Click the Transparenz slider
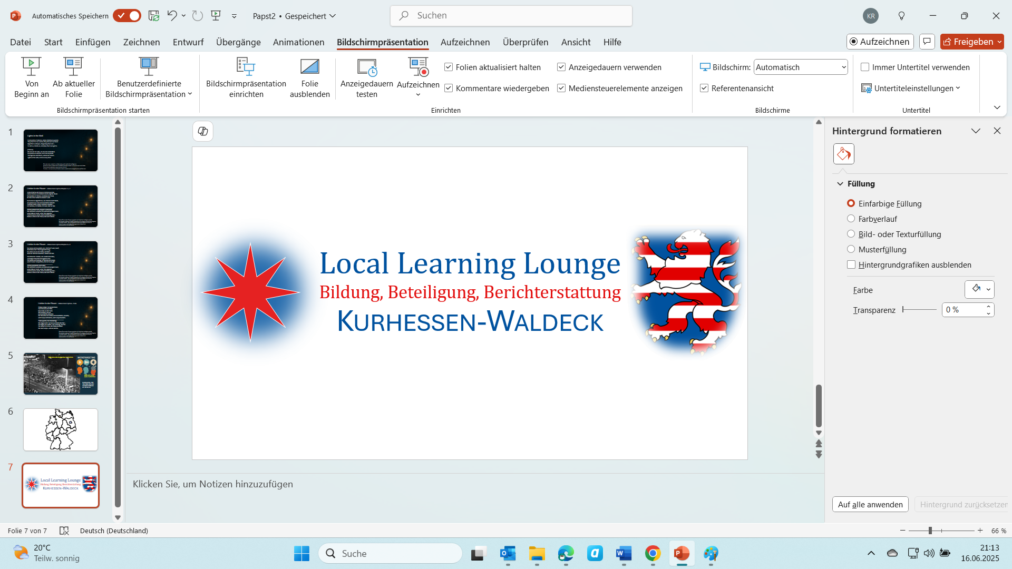1012x569 pixels. [919, 310]
